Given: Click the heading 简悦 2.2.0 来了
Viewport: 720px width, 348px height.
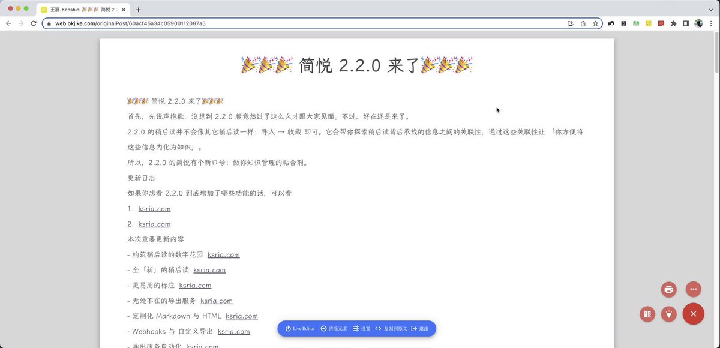Looking at the screenshot, I should pos(356,65).
